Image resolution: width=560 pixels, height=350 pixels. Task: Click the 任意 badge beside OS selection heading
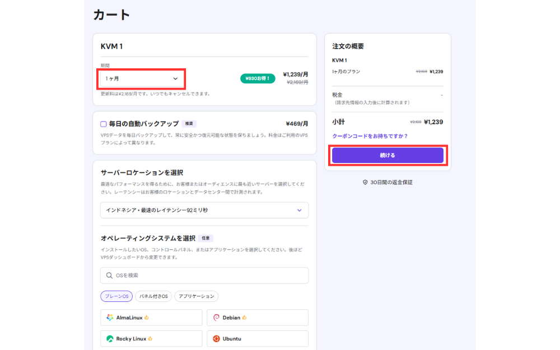206,238
